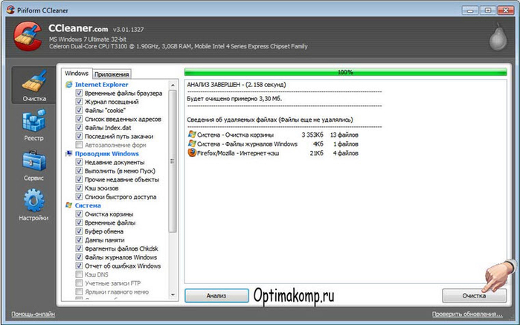The height and width of the screenshot is (325, 520).
Task: Toggle Прочие недавние объекты checkbox
Action: click(x=79, y=179)
